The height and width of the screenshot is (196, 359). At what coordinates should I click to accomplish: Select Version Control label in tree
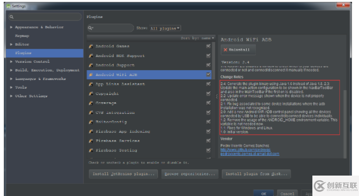(x=32, y=62)
